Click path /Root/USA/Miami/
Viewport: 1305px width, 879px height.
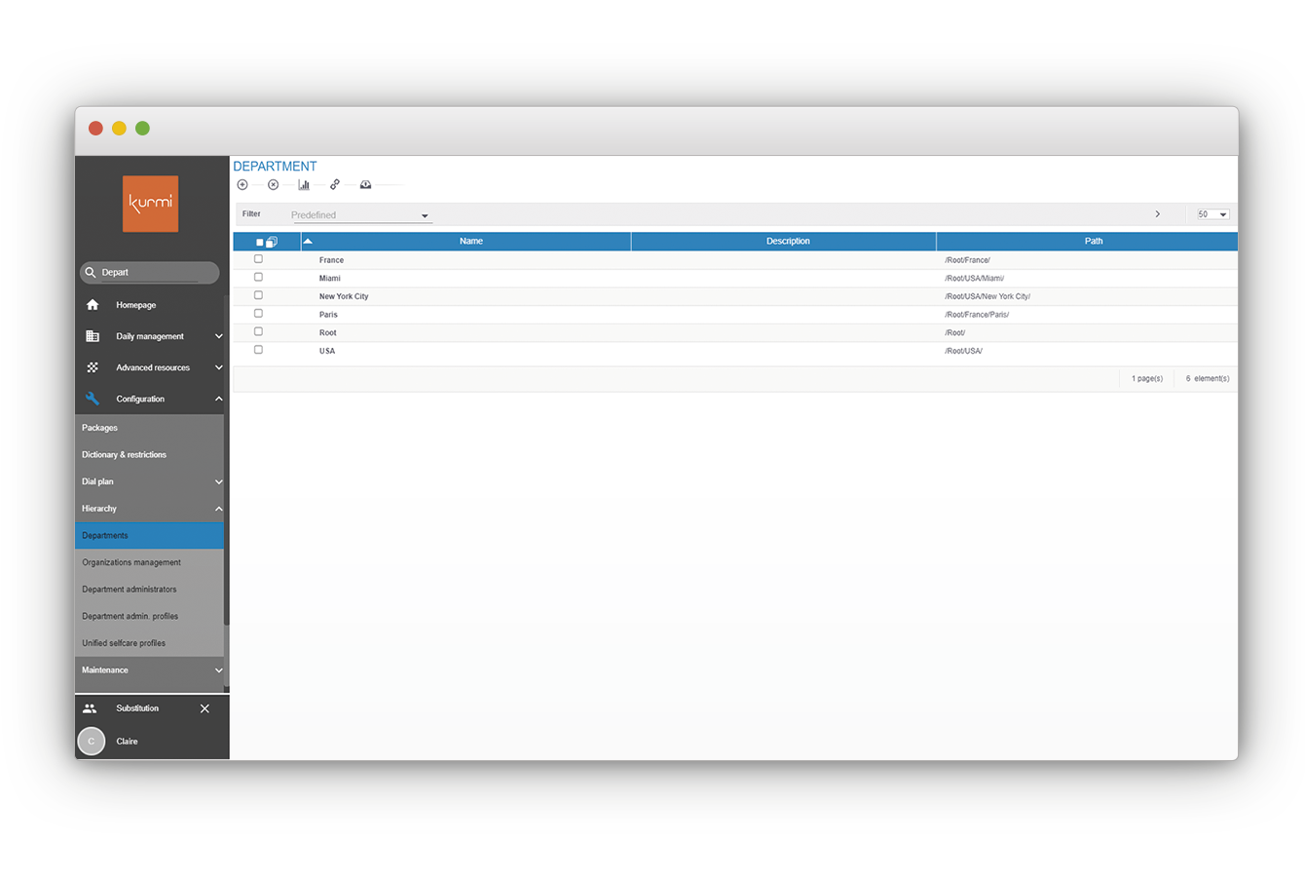click(974, 279)
